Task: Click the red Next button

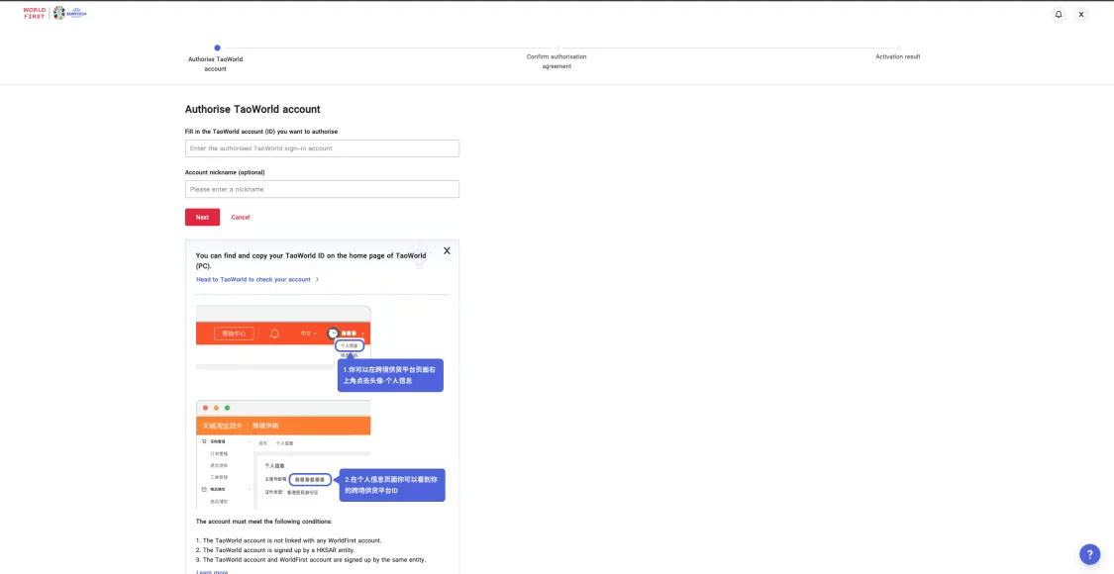Action: click(202, 218)
